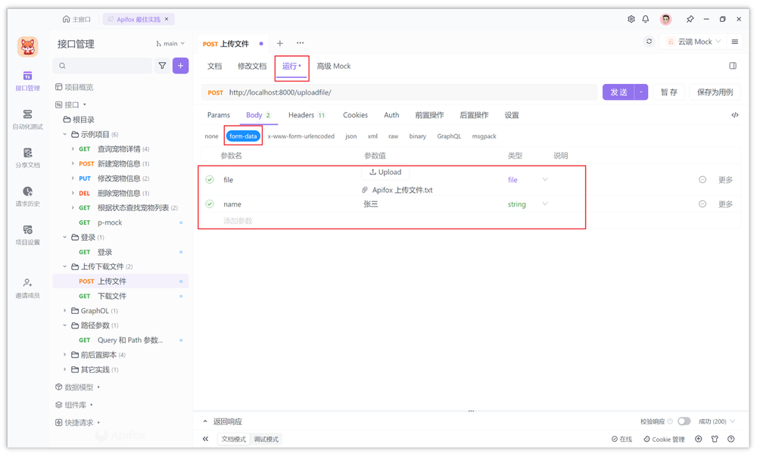Open the main branch dropdown

click(x=170, y=44)
